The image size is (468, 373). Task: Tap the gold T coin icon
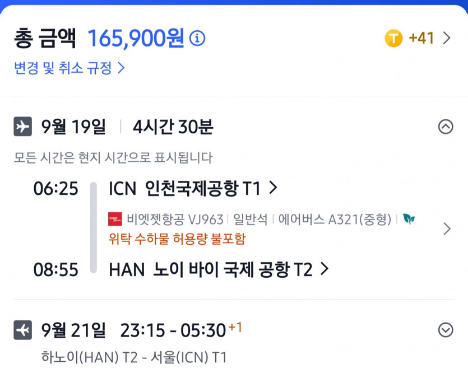point(393,39)
